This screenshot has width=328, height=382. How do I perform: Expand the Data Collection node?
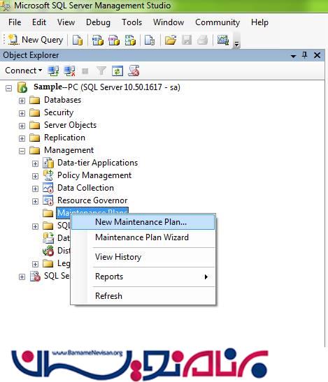(x=35, y=189)
